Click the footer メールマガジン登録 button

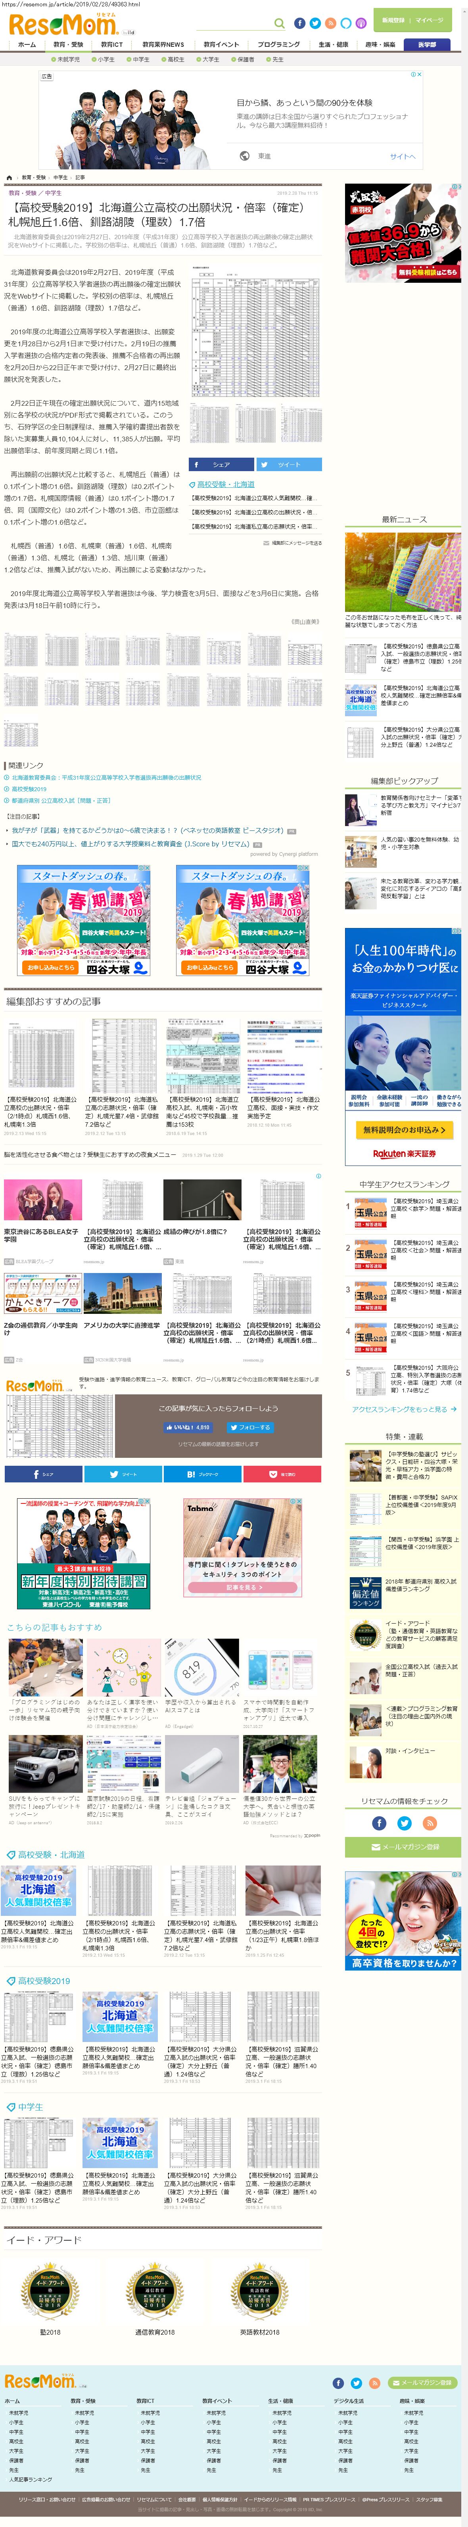click(x=423, y=2382)
